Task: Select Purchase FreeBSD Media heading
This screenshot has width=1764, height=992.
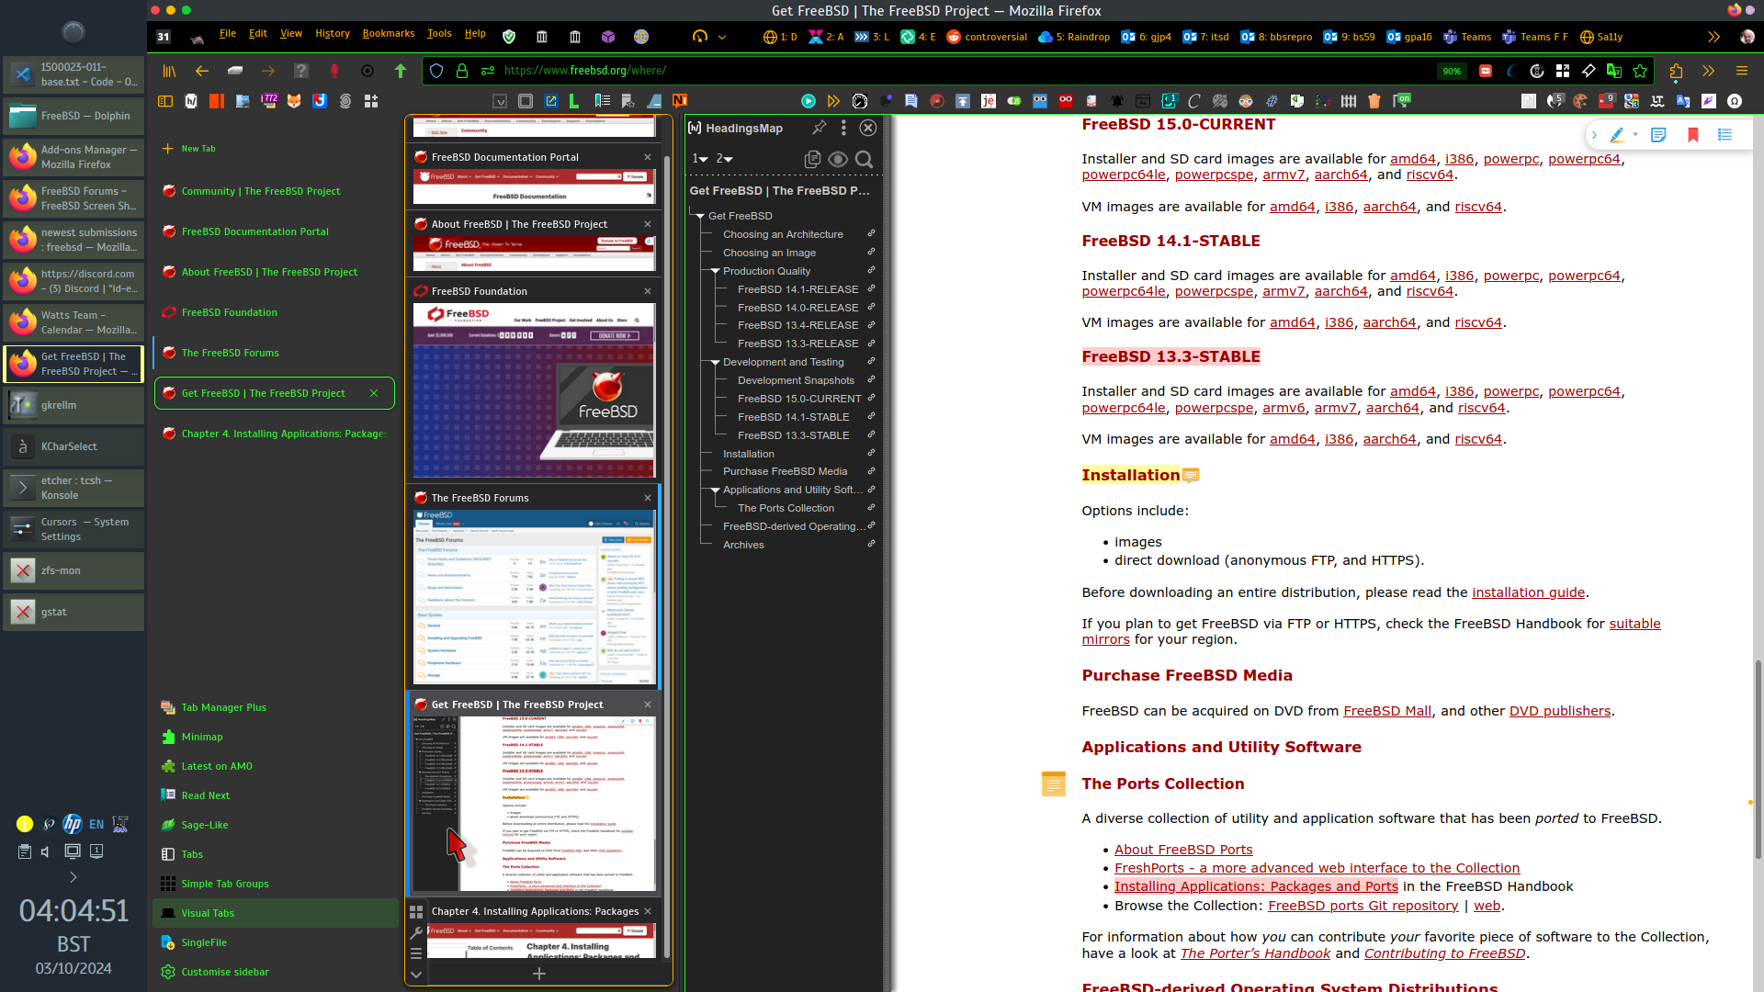Action: pos(785,471)
